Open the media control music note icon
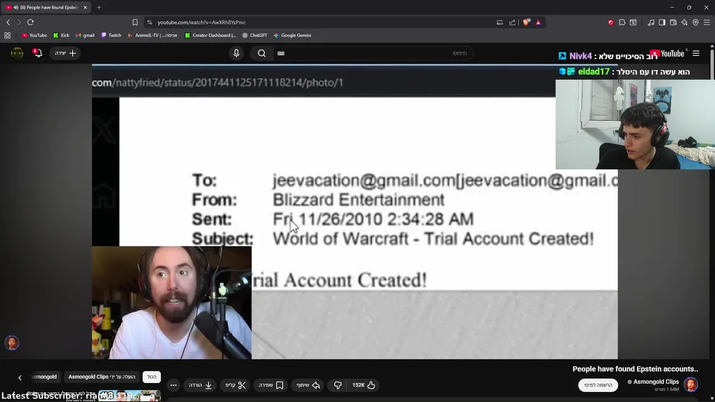This screenshot has width=715, height=402. point(651,22)
